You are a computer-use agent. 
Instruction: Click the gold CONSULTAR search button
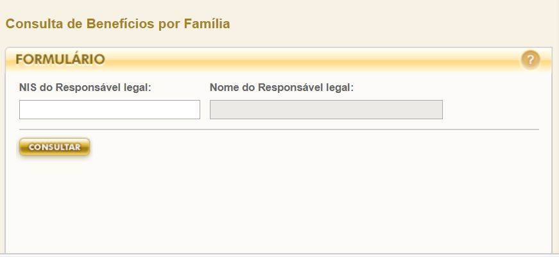55,147
